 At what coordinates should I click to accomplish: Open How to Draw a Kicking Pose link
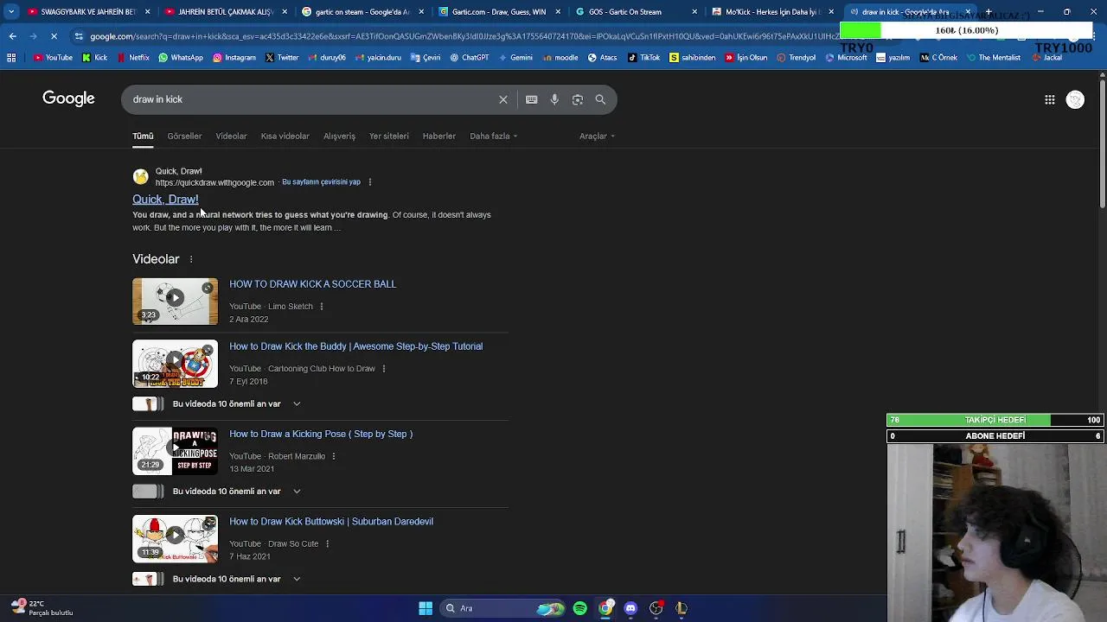[321, 434]
